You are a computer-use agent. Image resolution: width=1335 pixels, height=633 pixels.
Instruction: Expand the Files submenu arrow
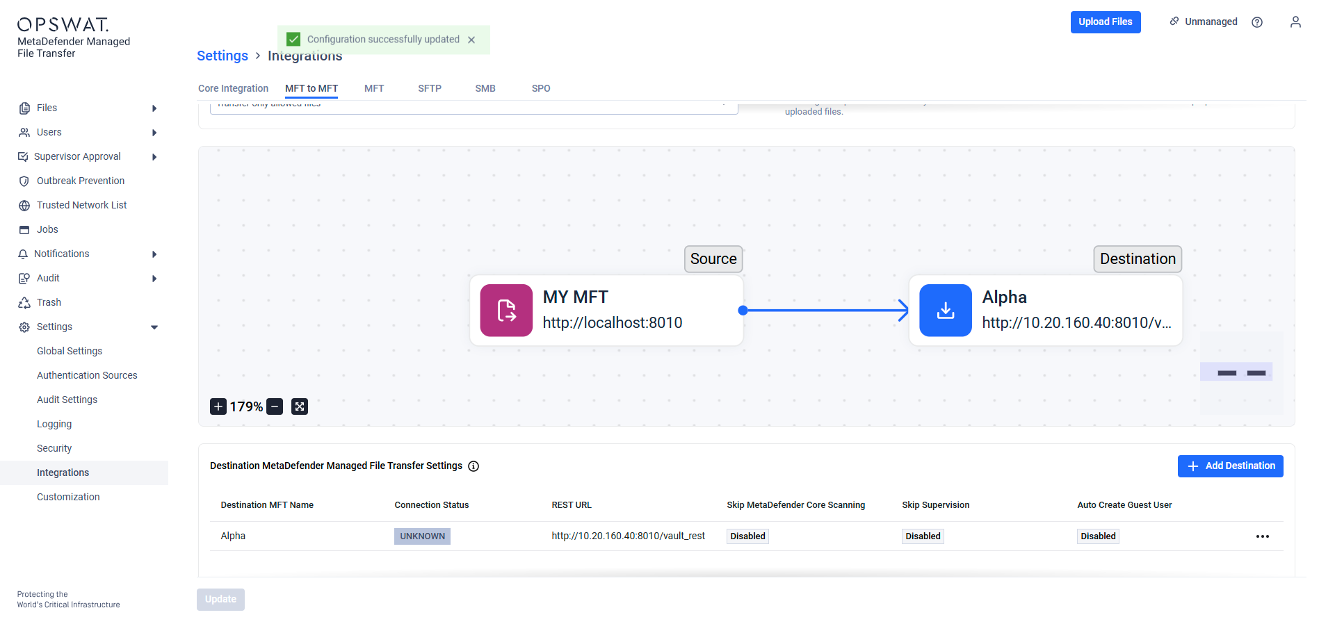tap(154, 108)
